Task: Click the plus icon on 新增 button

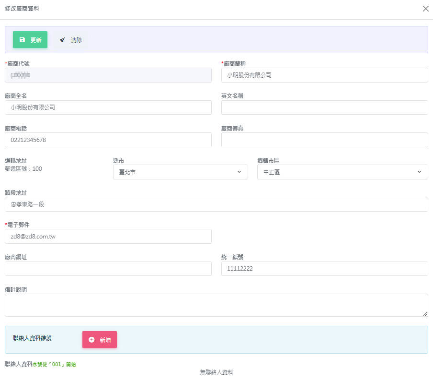Action: pos(91,340)
